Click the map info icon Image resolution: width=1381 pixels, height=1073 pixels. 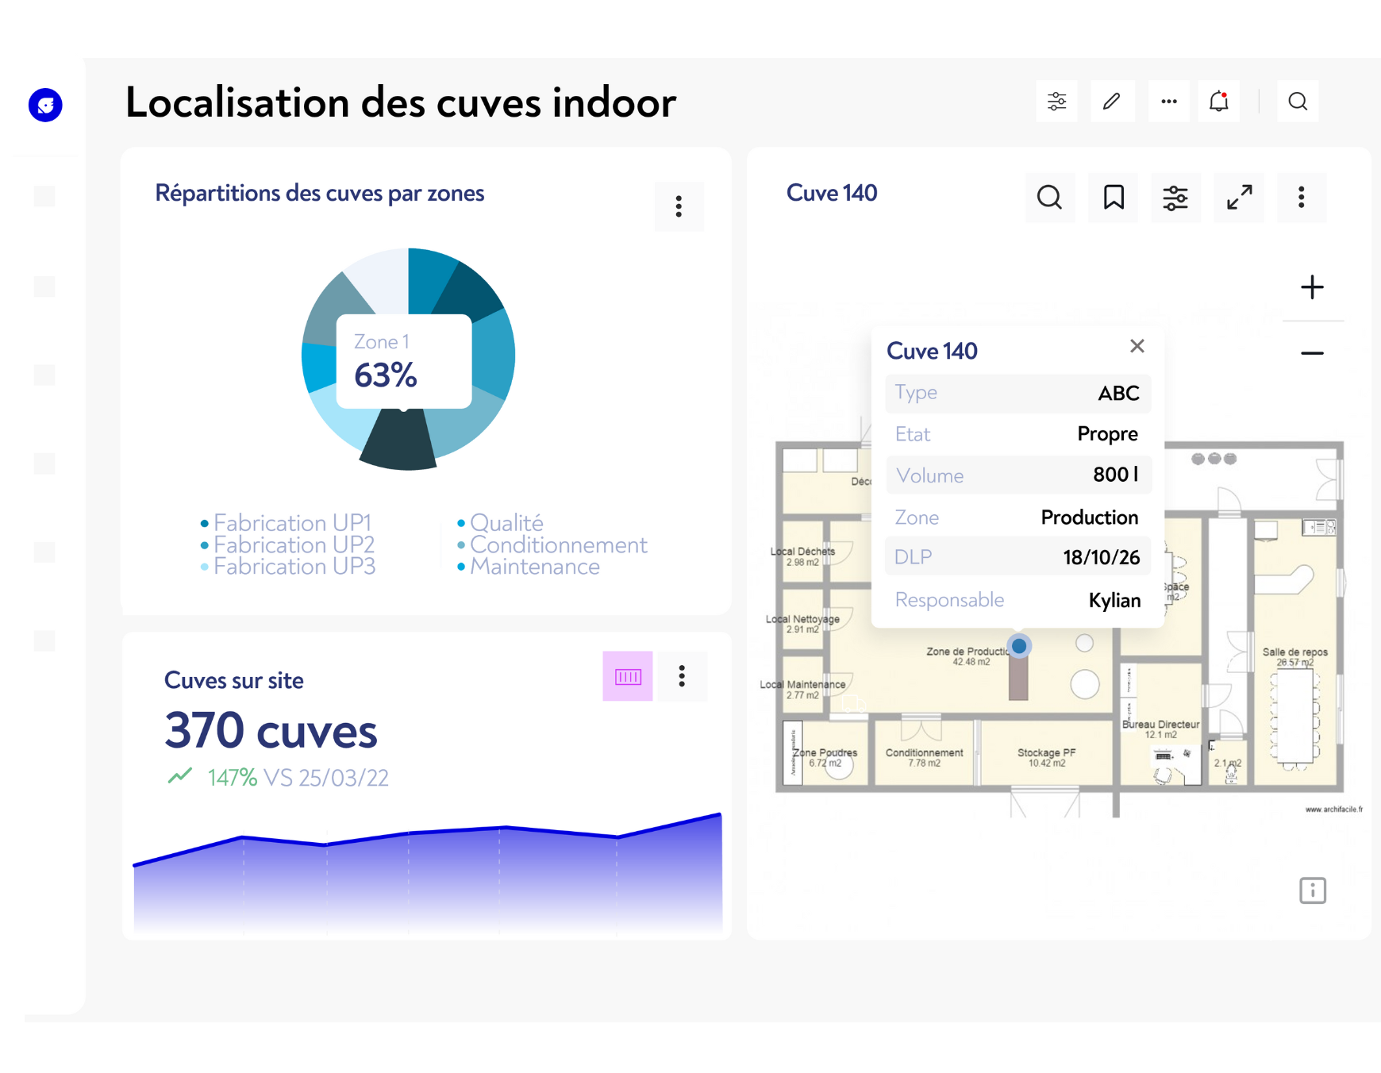point(1312,890)
